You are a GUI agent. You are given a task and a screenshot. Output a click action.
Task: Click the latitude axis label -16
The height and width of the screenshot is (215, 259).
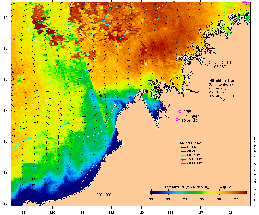point(4,79)
